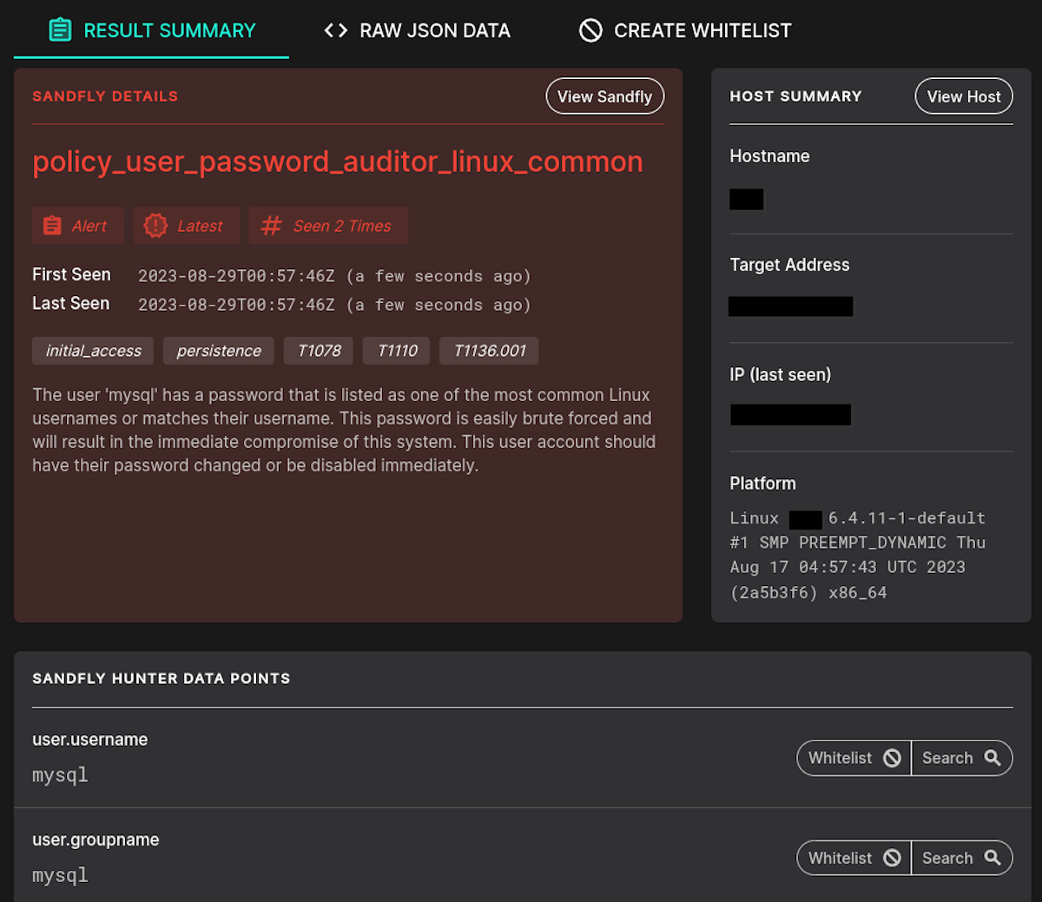Click the hash icon on Seen 2 Times badge
This screenshot has width=1042, height=902.
click(270, 225)
